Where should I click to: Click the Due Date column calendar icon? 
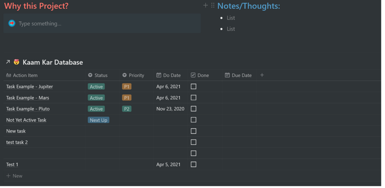[227, 75]
